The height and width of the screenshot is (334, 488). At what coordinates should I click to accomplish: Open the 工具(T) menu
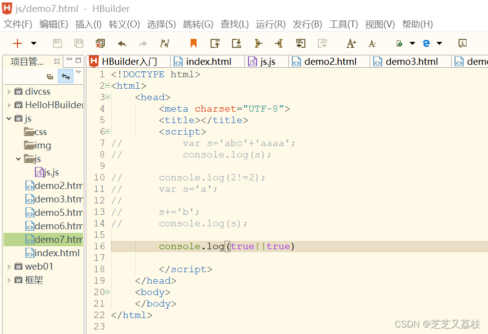[x=344, y=24]
